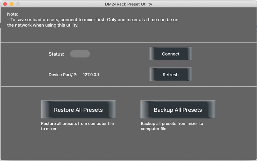Click the Status label
The width and height of the screenshot is (257, 161).
click(56, 54)
